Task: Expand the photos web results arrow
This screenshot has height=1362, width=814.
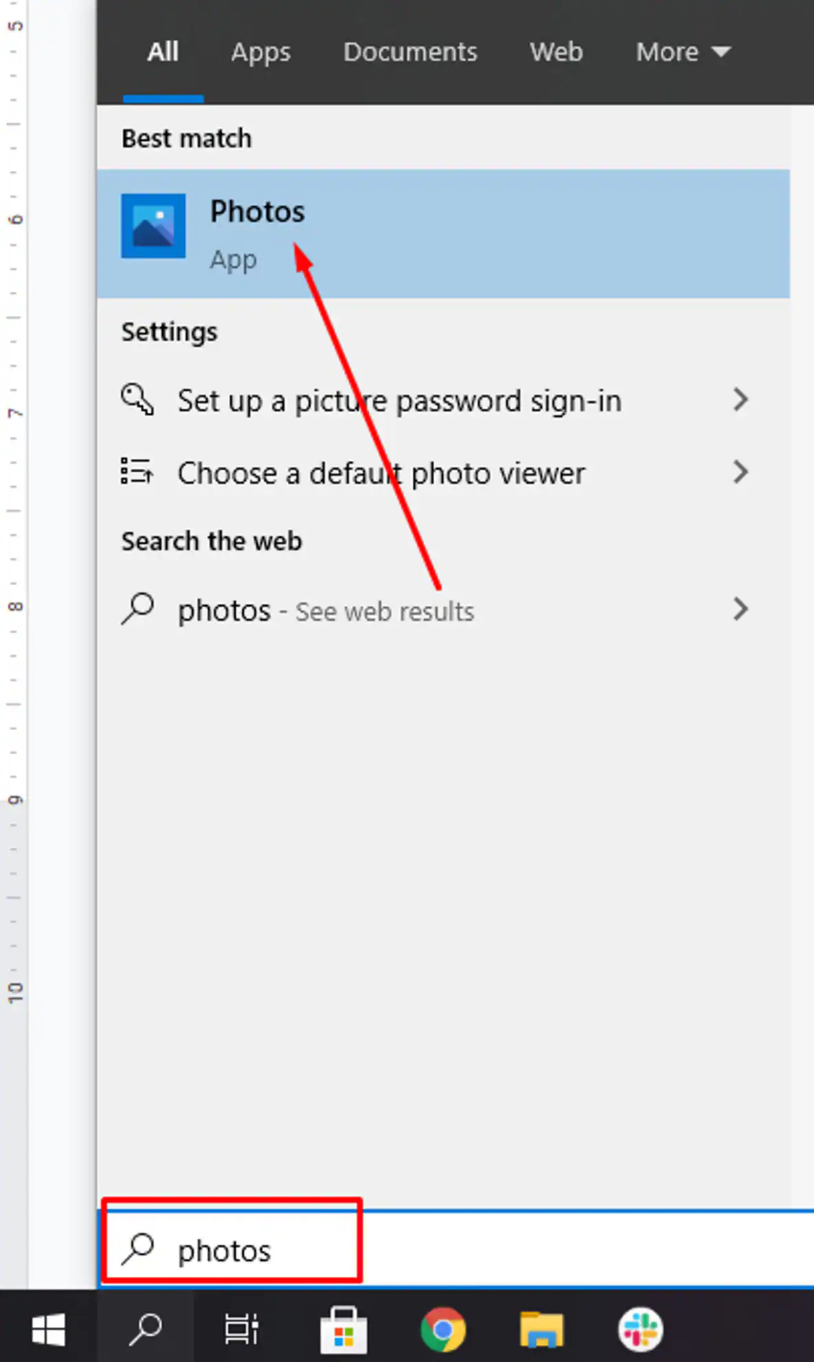Action: click(740, 609)
